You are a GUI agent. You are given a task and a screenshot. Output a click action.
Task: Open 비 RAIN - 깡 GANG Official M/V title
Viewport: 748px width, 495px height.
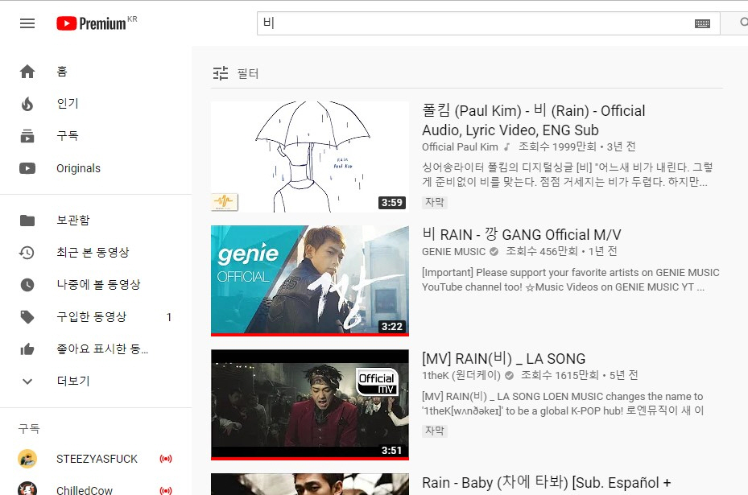[x=522, y=235]
